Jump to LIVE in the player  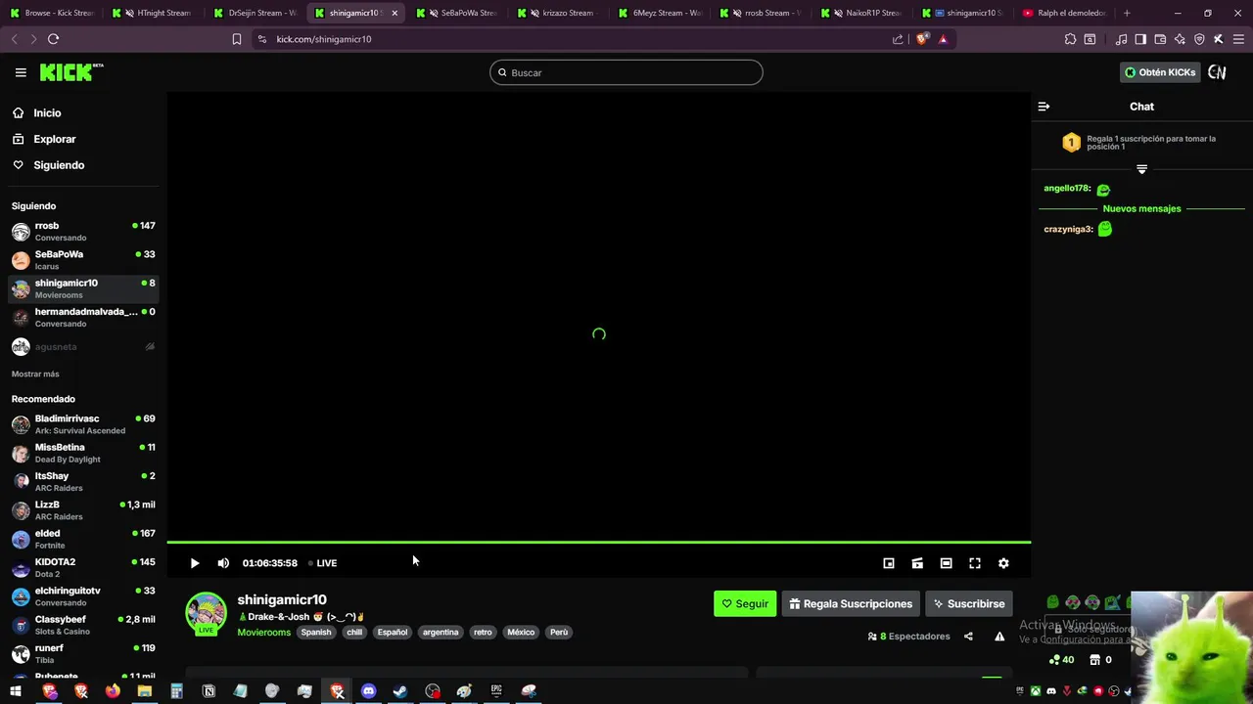322,563
